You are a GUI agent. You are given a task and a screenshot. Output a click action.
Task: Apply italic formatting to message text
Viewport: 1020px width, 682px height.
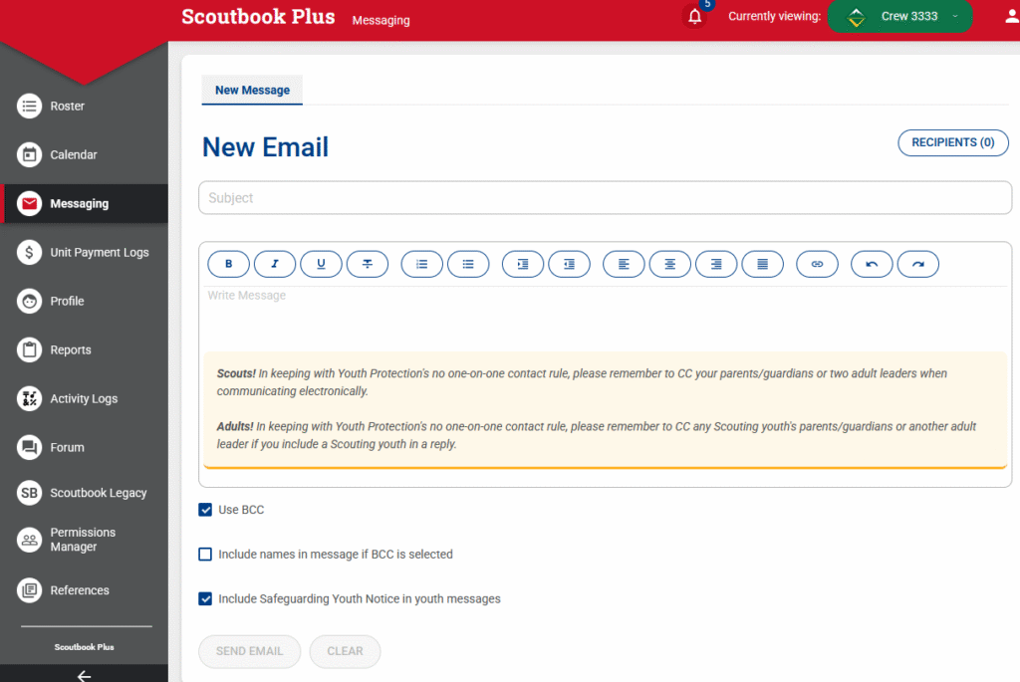(x=275, y=264)
